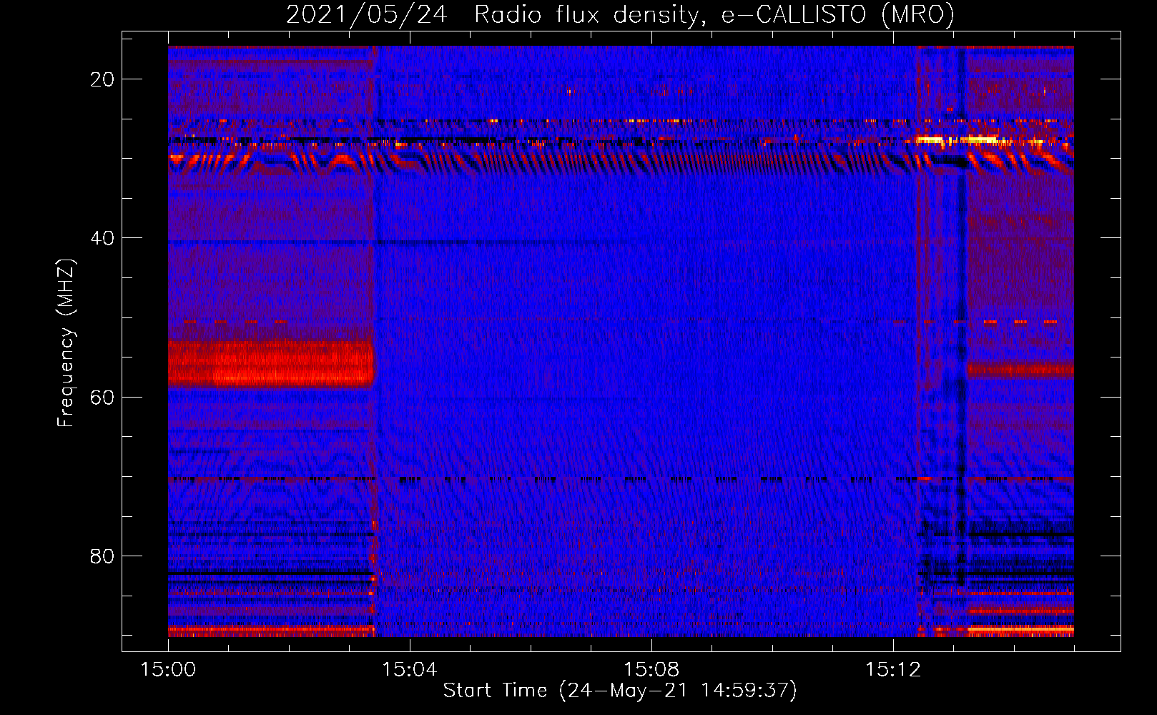Click the 40 frequency tick label
Viewport: 1157px width, 715px height.
pyautogui.click(x=102, y=238)
